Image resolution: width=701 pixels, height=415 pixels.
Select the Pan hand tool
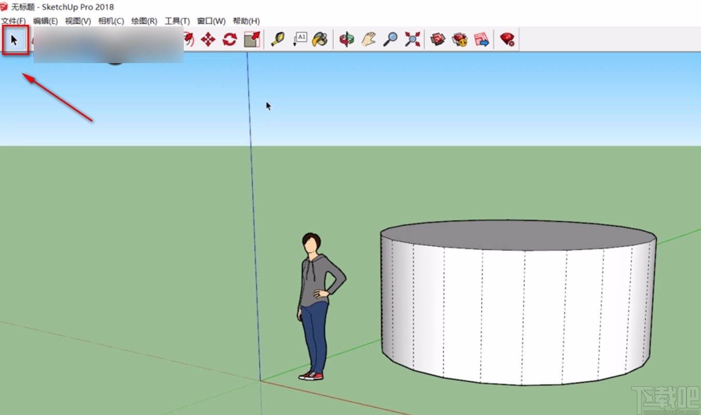368,39
